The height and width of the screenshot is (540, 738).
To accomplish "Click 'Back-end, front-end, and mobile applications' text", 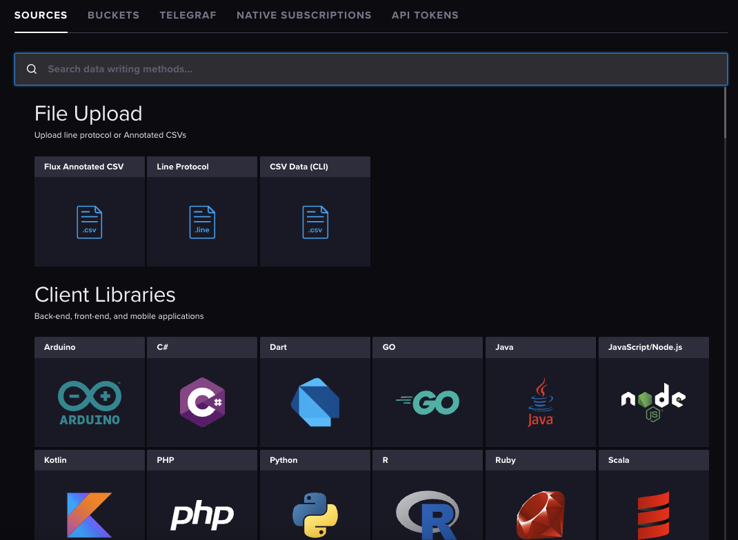I will (x=119, y=316).
